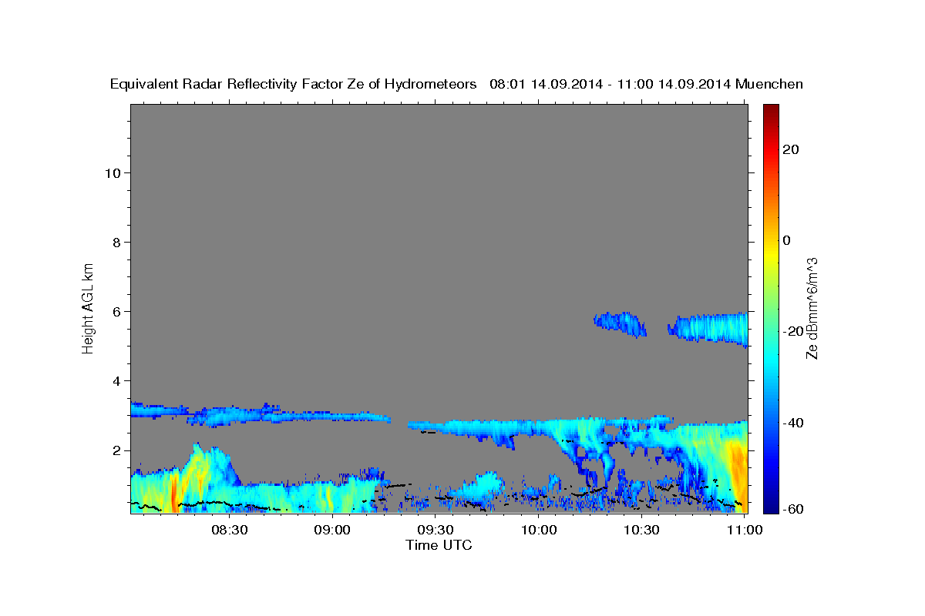Click the 08:30 time tick label
Image resolution: width=925 pixels, height=616 pixels.
pos(230,530)
